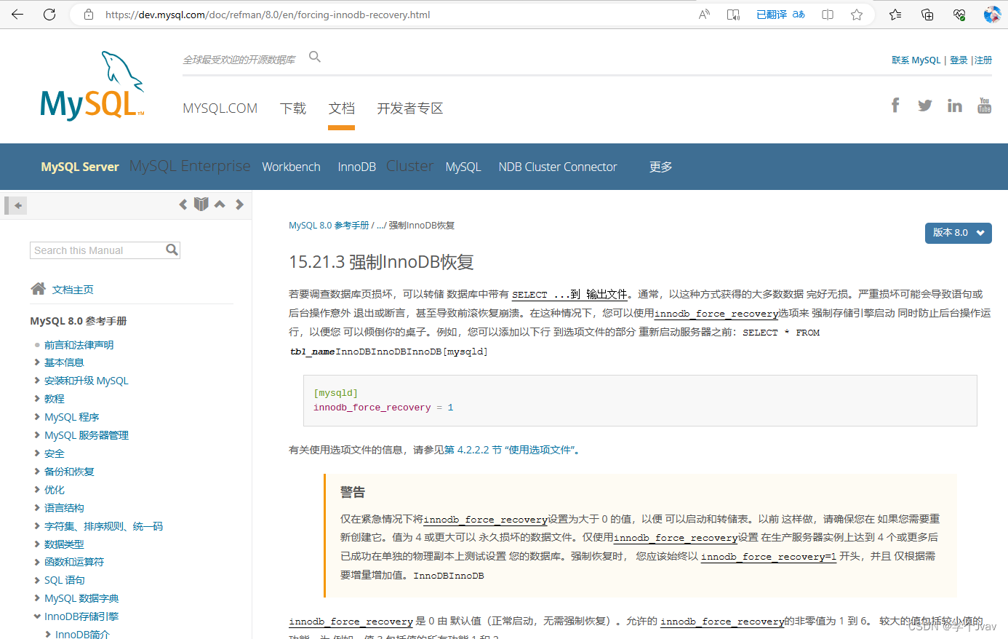The image size is (1008, 639).
Task: Select the search magnifier in the Manual search box
Action: coord(172,250)
